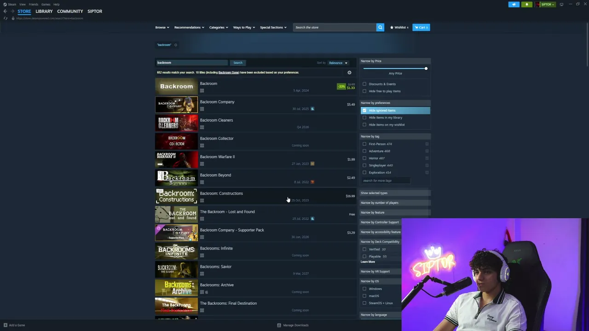589x331 pixels.
Task: Click Learn More about Deck Compatibility
Action: (x=368, y=262)
